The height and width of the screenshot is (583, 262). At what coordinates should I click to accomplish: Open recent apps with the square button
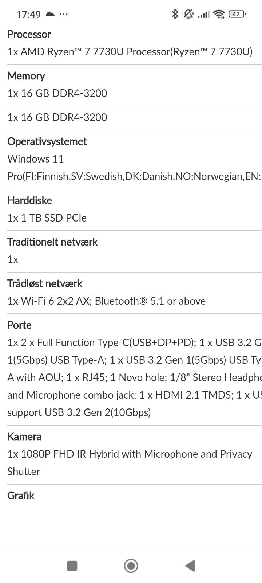[72, 566]
